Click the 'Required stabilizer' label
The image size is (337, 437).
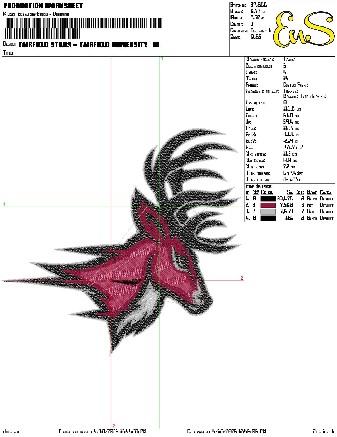(x=262, y=91)
